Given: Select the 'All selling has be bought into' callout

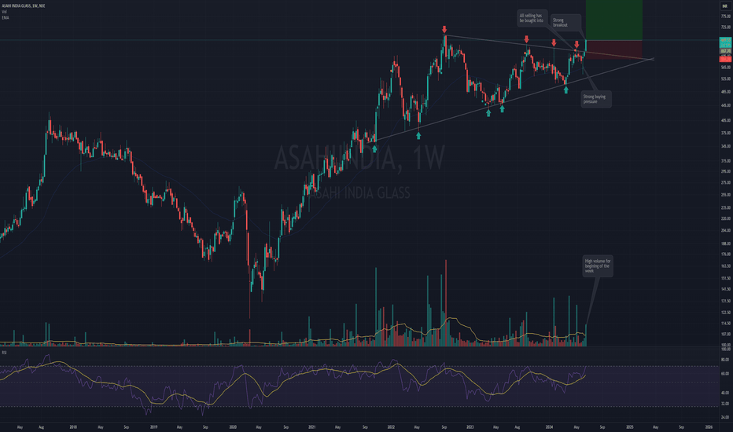Looking at the screenshot, I should [x=532, y=18].
